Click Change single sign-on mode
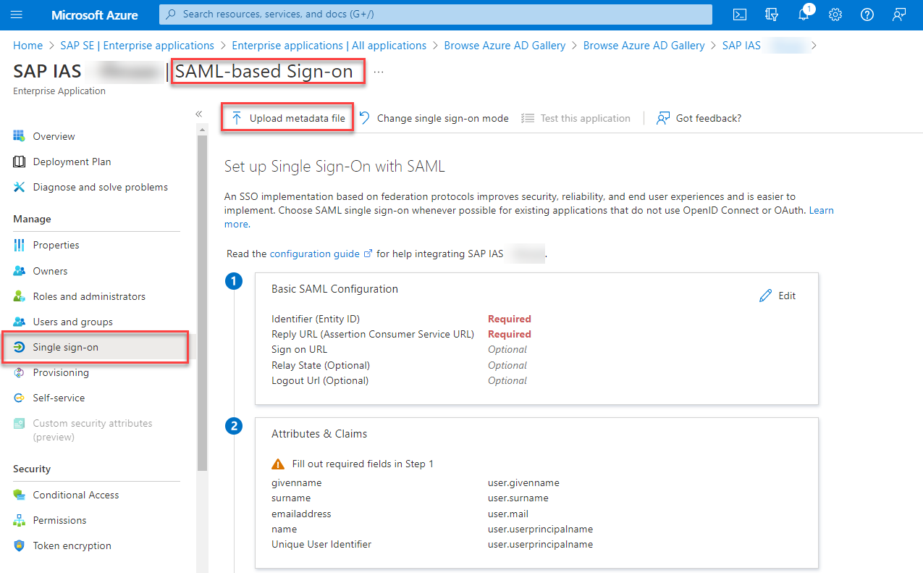Viewport: 923px width, 573px height. click(434, 118)
